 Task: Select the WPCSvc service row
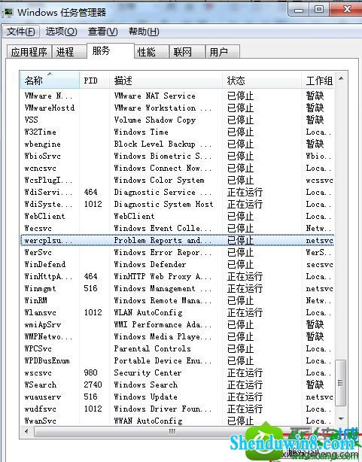(x=178, y=349)
